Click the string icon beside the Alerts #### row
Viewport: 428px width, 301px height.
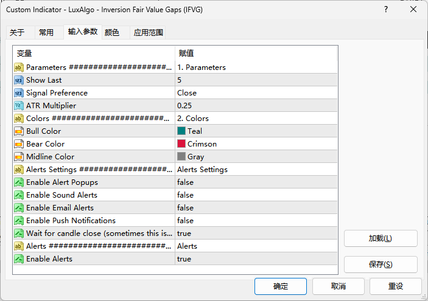[x=18, y=246]
